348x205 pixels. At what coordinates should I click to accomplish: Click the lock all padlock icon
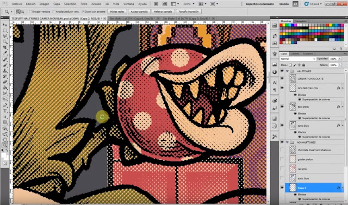303,65
